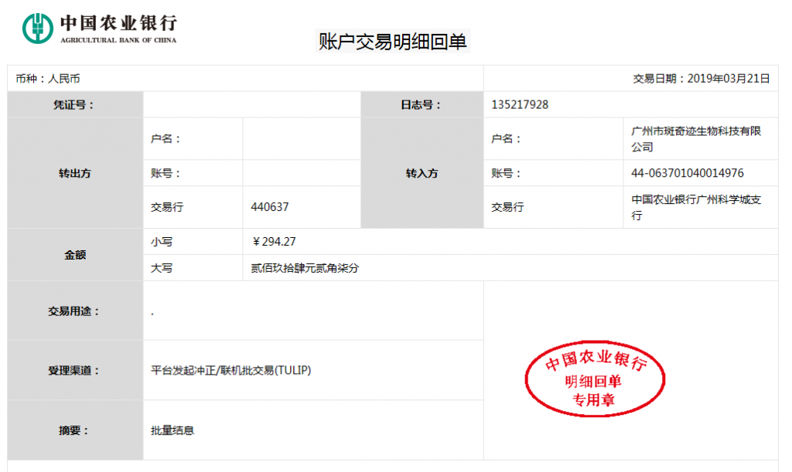Select the amount in words 贰佰玖拾肆元贰角柒分
The height and width of the screenshot is (472, 792).
(305, 268)
